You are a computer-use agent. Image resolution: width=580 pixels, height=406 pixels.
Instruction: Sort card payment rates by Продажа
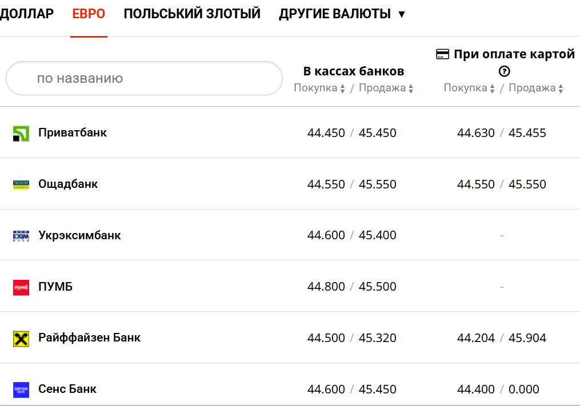pos(536,89)
